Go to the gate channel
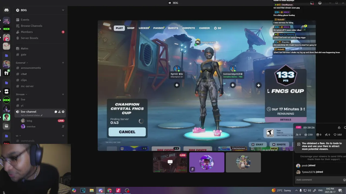This screenshot has width=346, height=194. 40,55
